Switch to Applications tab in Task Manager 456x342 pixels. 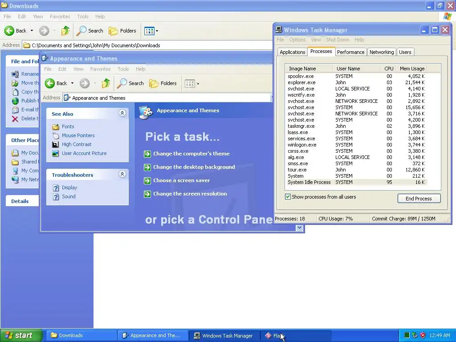click(292, 52)
